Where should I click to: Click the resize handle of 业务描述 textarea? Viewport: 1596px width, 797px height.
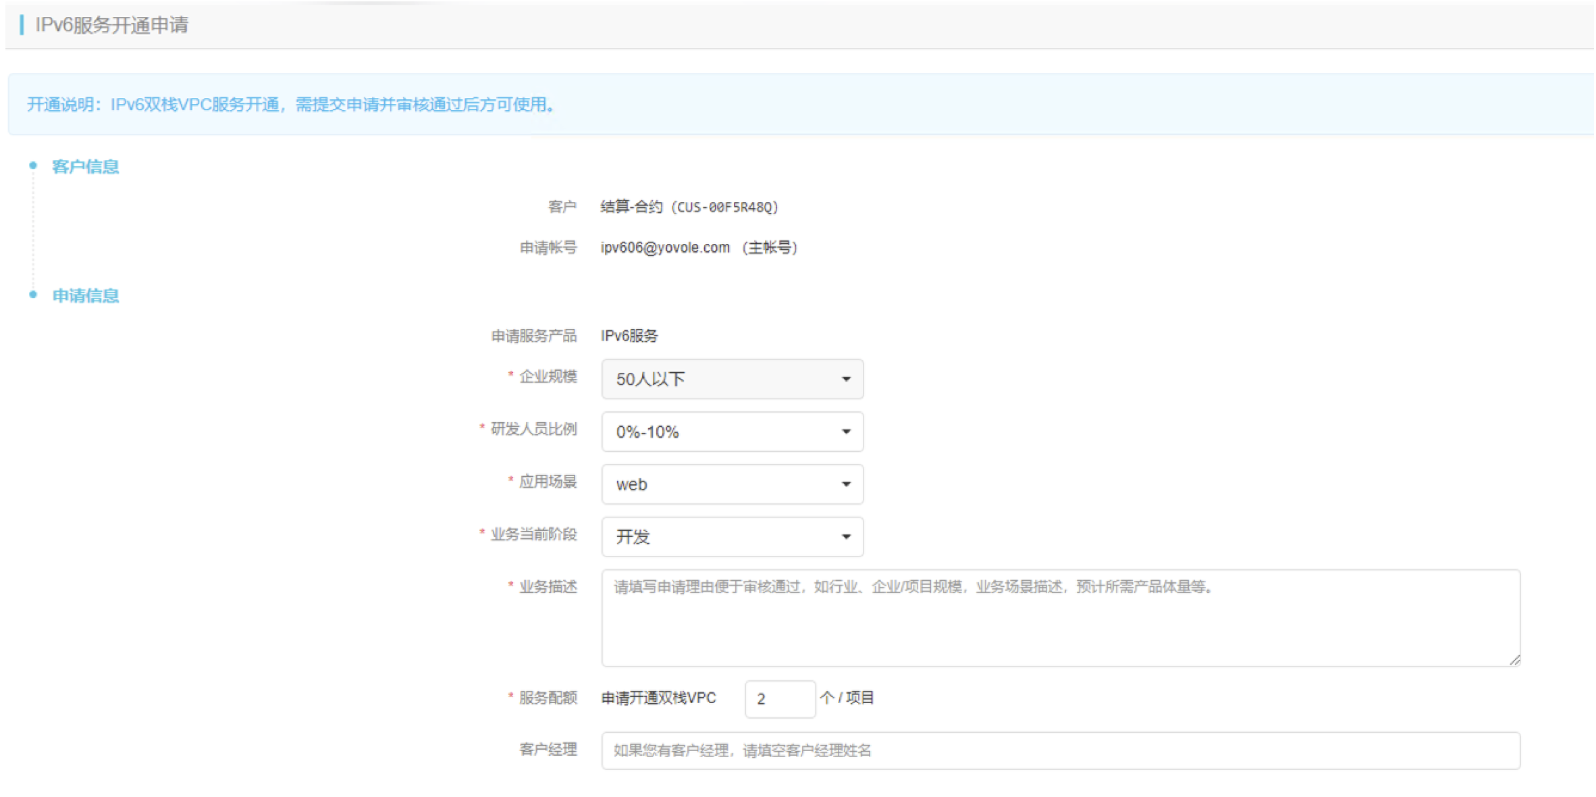(x=1514, y=660)
